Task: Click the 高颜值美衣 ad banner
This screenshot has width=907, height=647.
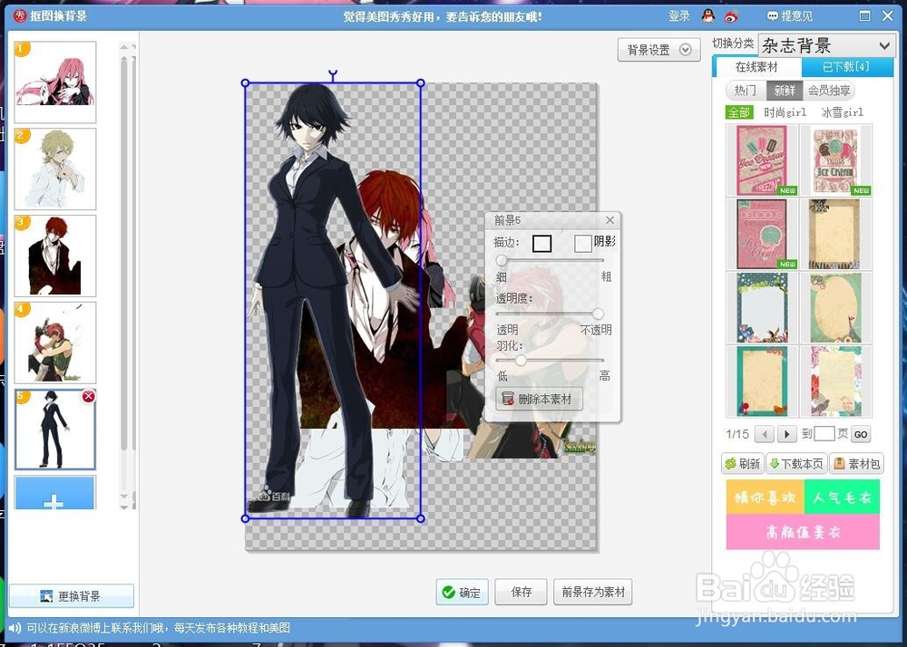Action: [x=803, y=532]
